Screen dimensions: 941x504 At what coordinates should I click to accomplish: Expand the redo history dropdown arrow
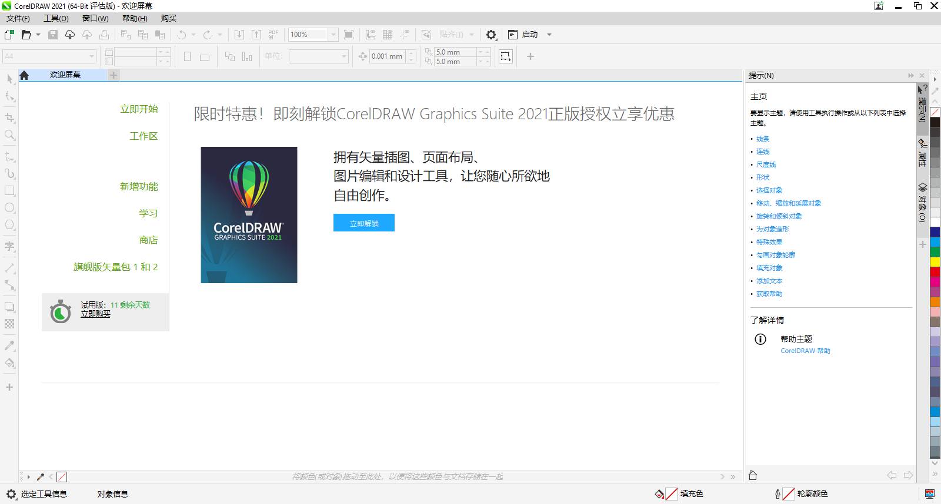(x=220, y=35)
